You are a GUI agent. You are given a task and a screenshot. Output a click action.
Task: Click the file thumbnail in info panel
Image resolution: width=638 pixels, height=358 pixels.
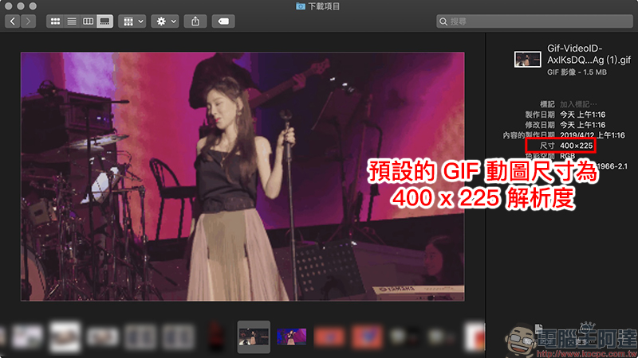click(x=527, y=59)
